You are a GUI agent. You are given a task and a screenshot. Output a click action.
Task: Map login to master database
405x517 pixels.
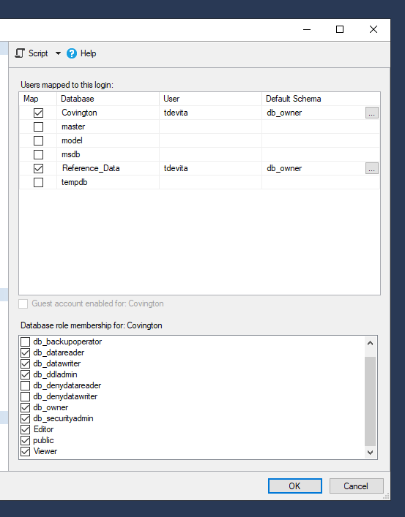tap(38, 127)
